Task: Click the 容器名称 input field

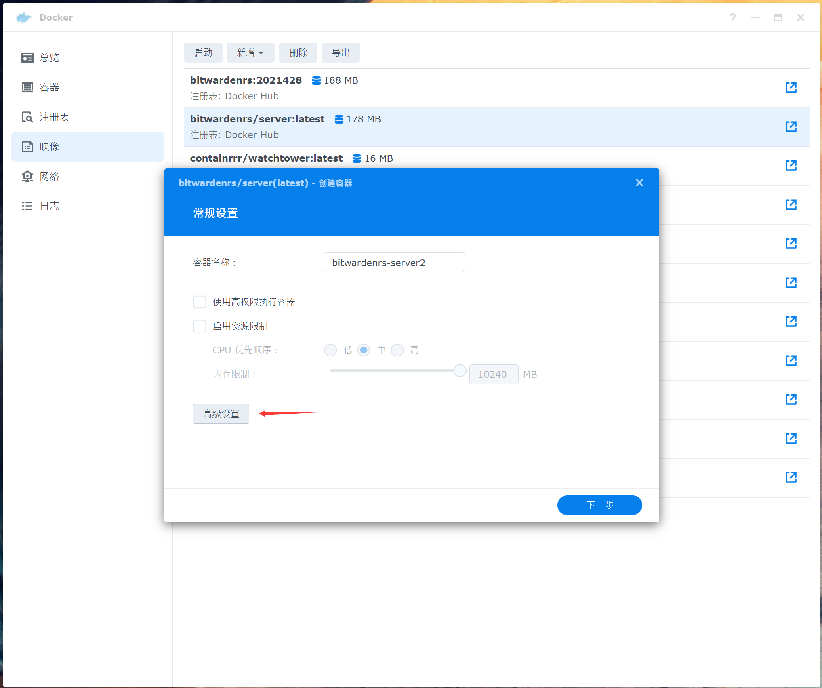Action: pyautogui.click(x=394, y=263)
